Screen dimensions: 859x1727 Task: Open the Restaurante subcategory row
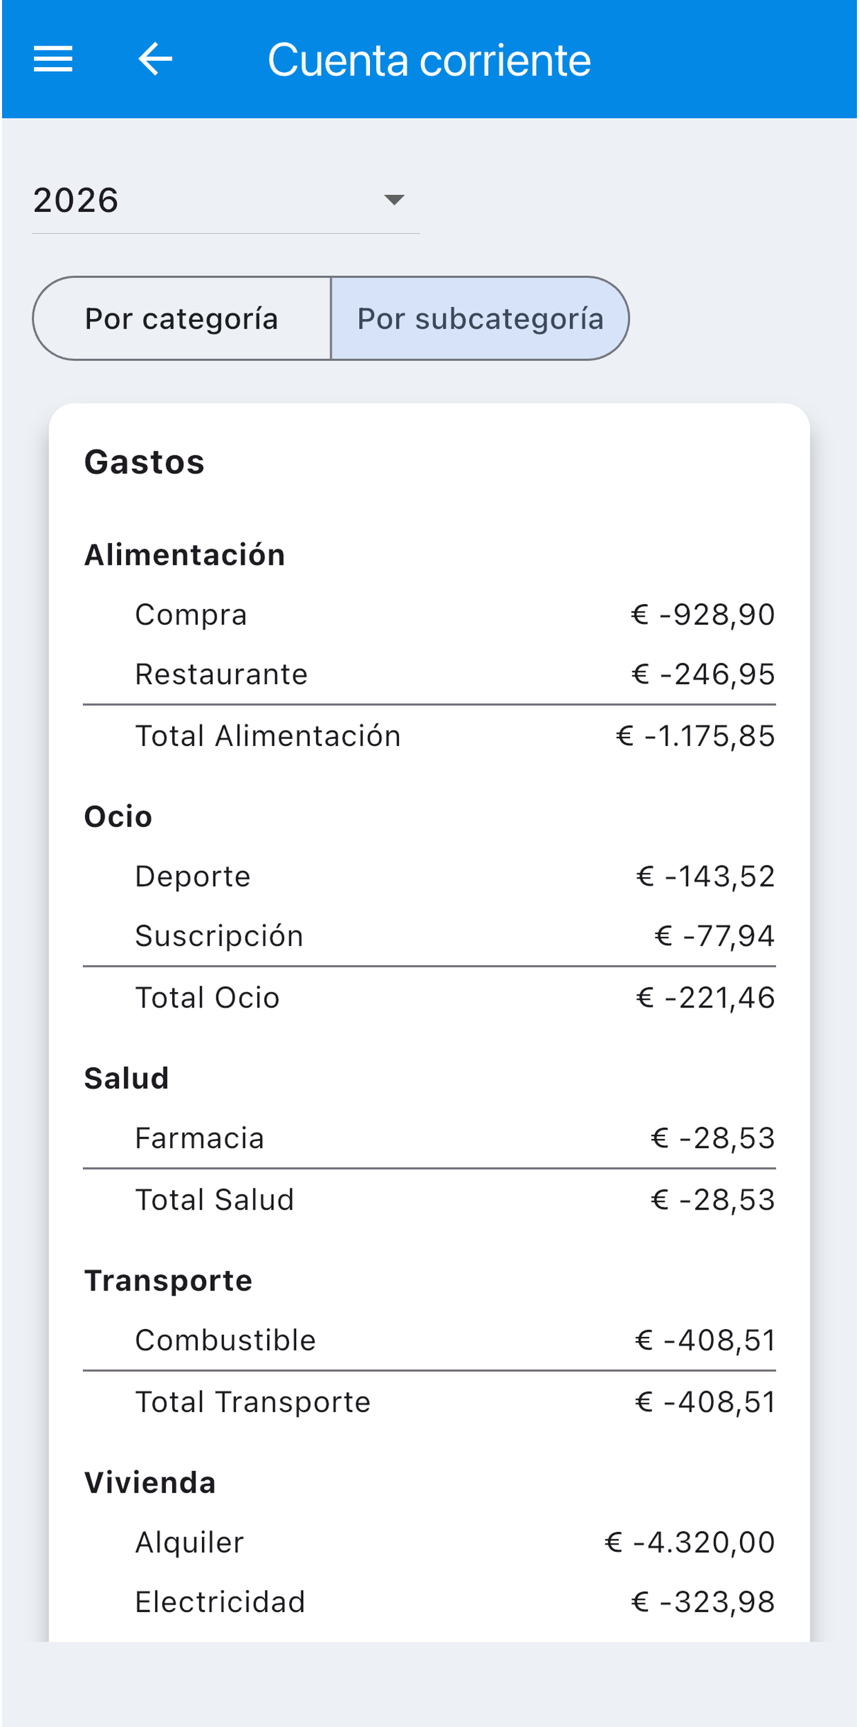(429, 675)
